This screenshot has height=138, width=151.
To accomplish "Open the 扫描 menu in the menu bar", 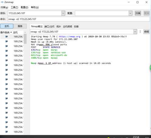I will tap(4, 7).
